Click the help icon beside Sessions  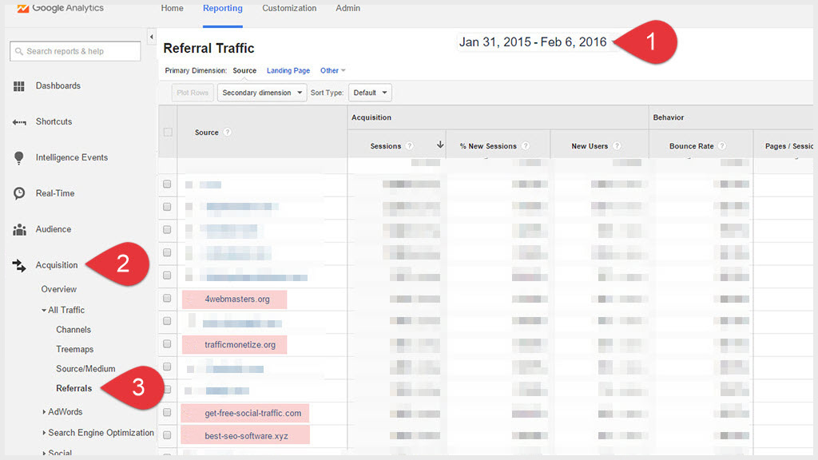(410, 146)
